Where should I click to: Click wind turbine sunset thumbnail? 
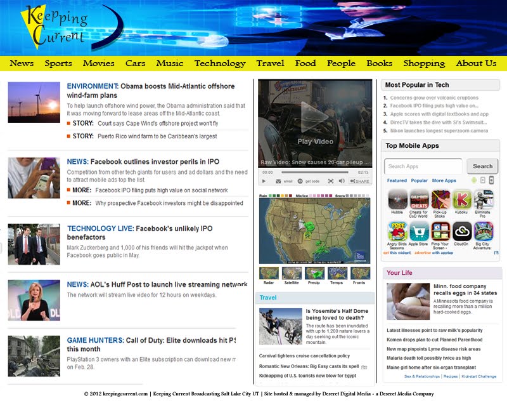34,102
